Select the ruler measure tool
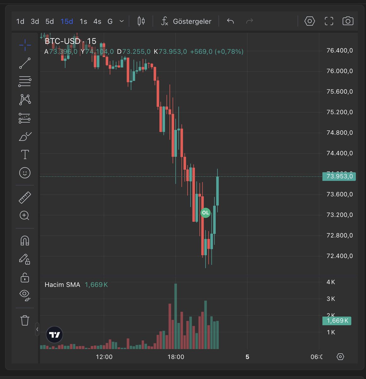Screen dimensions: 366x379 click(x=25, y=197)
